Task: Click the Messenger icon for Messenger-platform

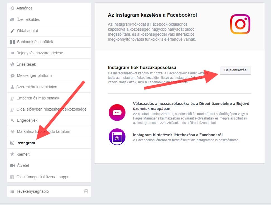Action: (x=13, y=76)
